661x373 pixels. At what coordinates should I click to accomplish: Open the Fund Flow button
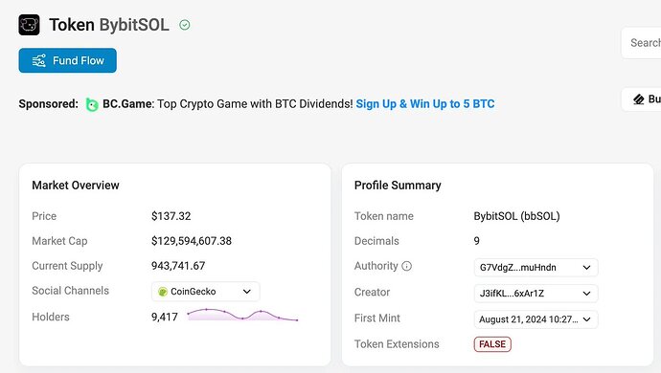67,60
